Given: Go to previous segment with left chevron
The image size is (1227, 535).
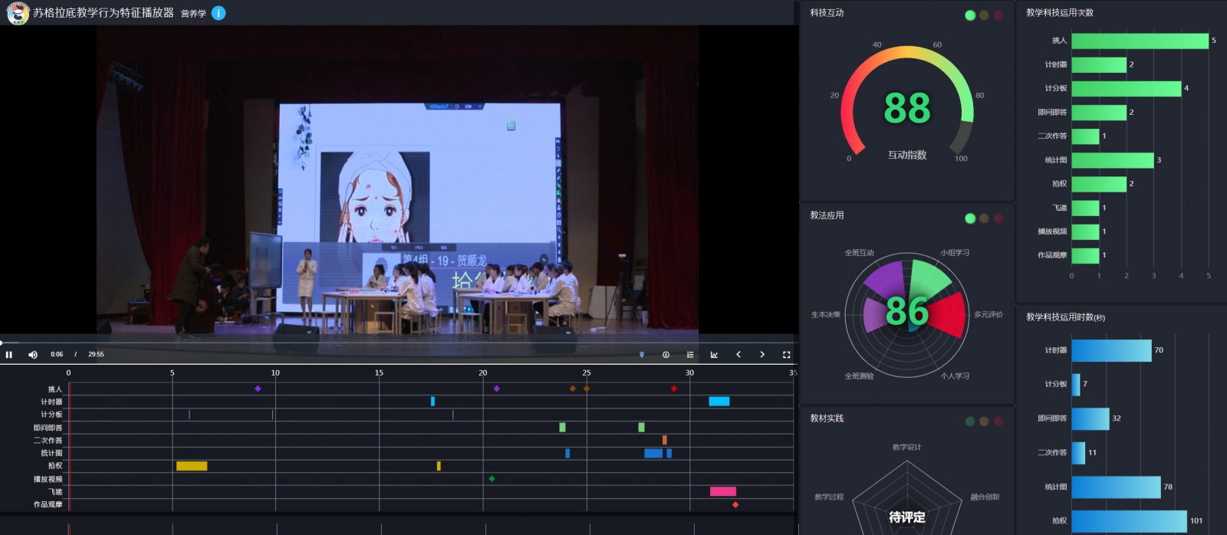Looking at the screenshot, I should click(739, 355).
